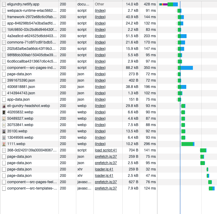Click the document icon beside eligundry.netlify.app

click(x=4, y=4)
